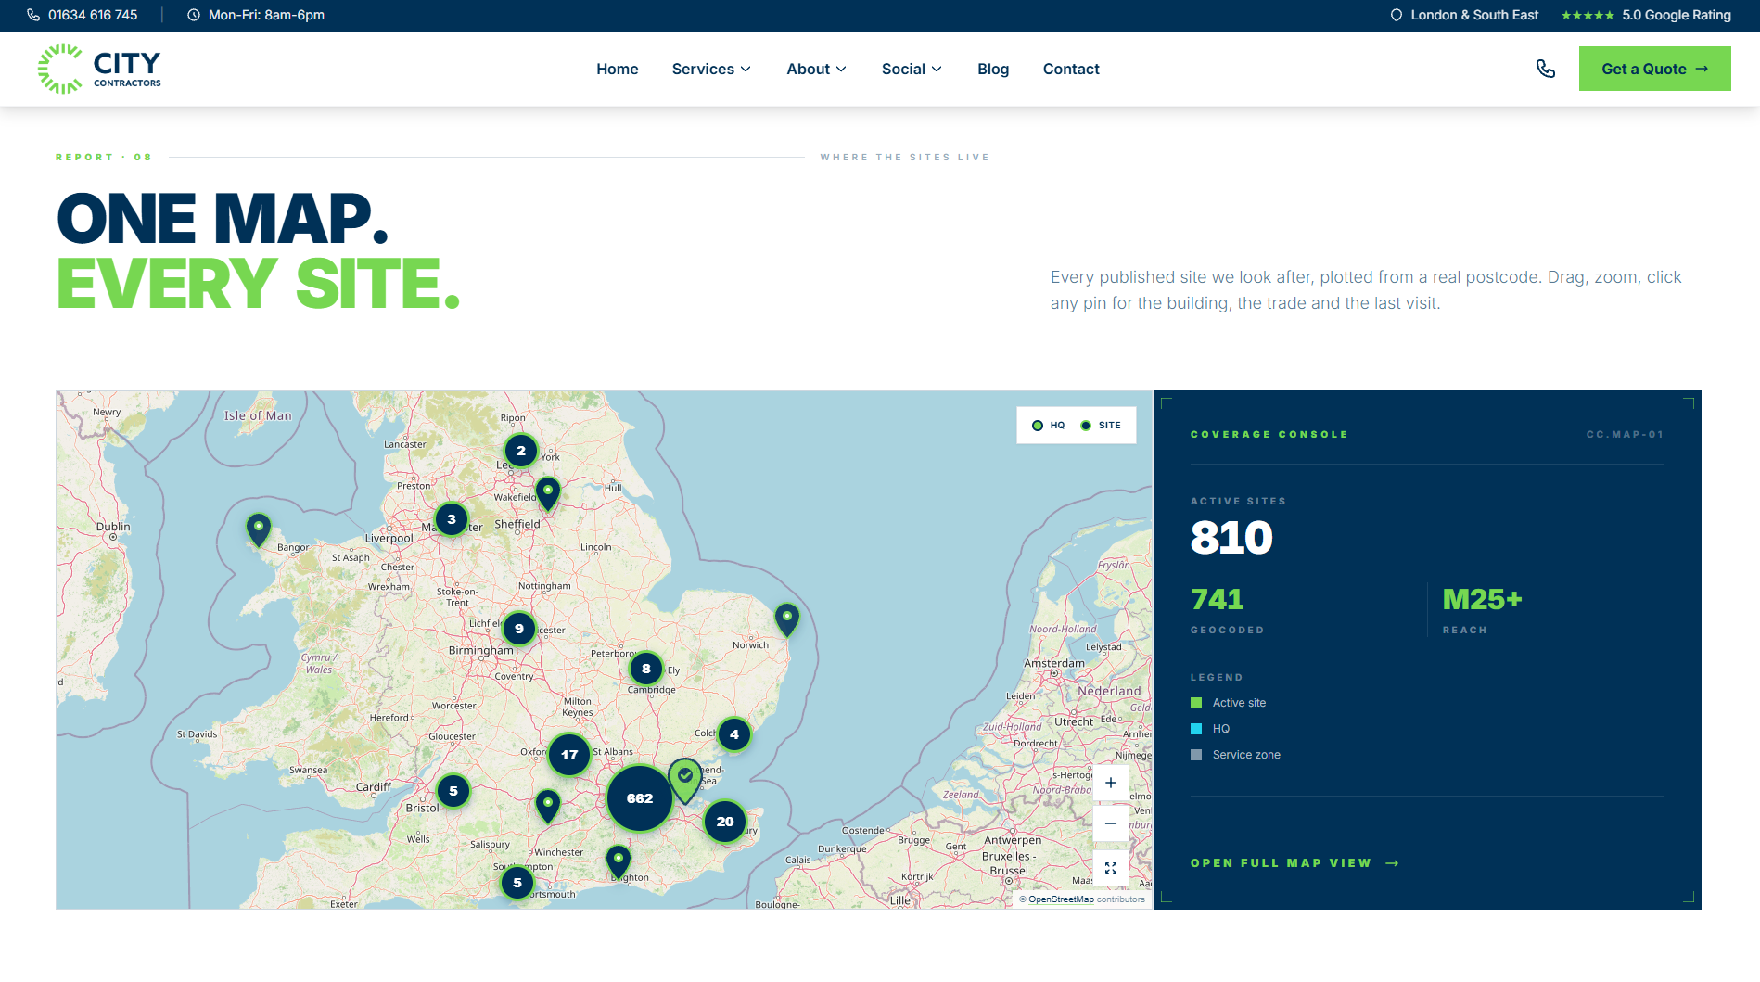Image resolution: width=1760 pixels, height=982 pixels.
Task: Click the phone icon beside Get a Quote
Action: coord(1546,69)
